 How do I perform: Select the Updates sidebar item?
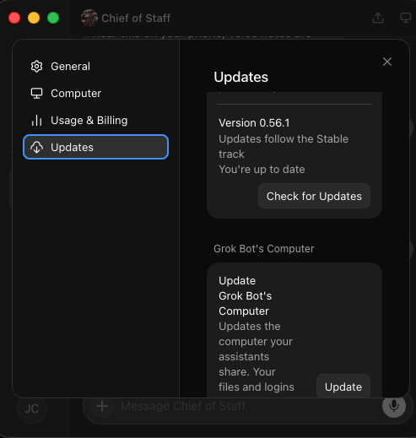click(x=95, y=147)
